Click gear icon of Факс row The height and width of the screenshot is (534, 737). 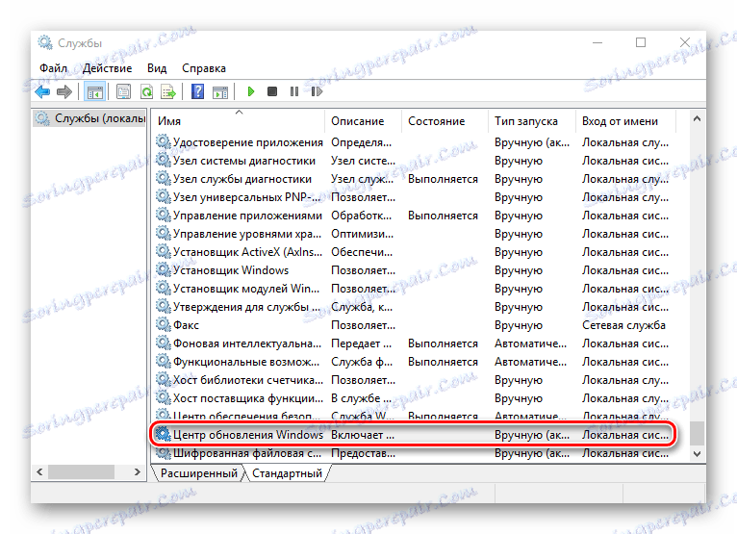coord(164,324)
